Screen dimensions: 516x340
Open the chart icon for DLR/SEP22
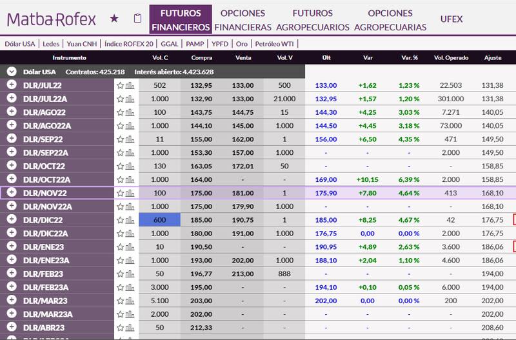tap(130, 139)
